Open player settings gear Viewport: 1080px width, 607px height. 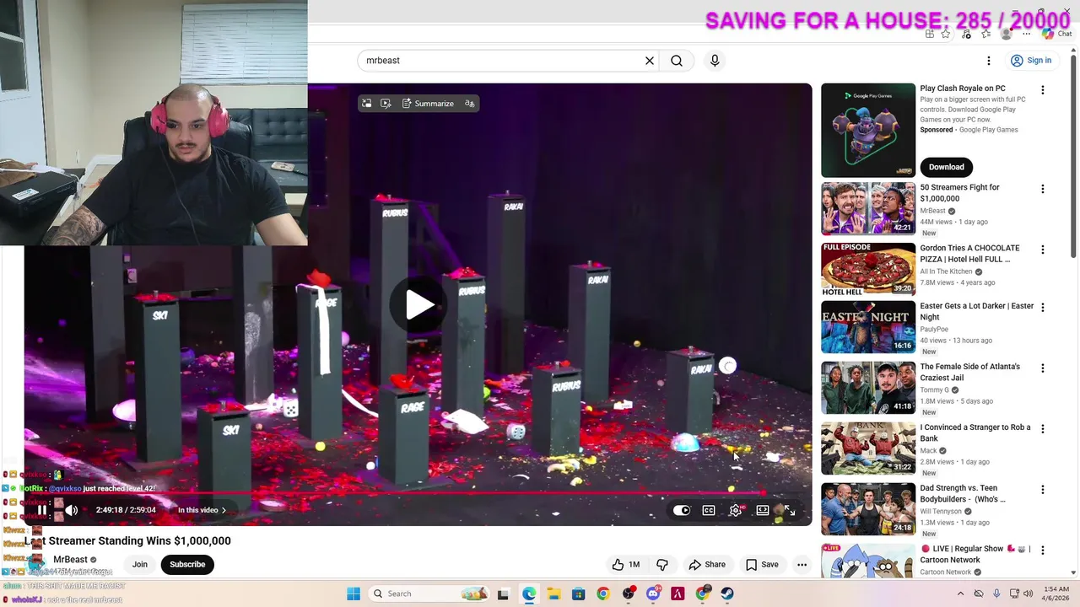point(736,510)
